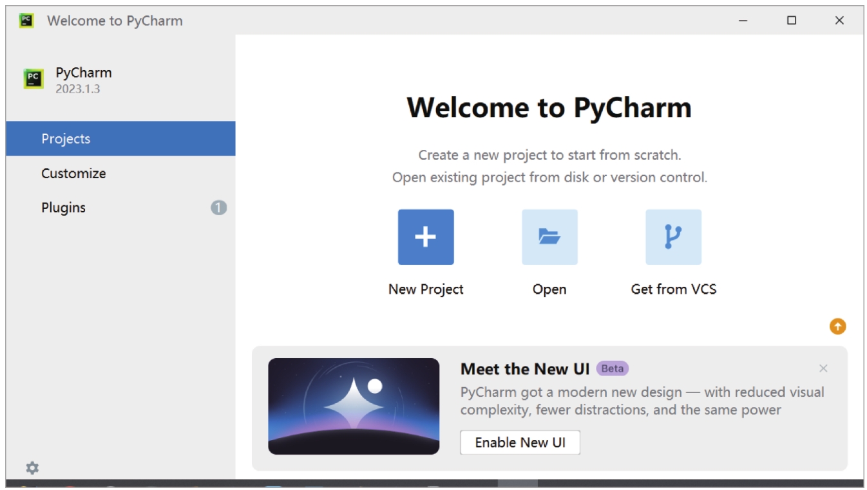Image resolution: width=867 pixels, height=490 pixels.
Task: Click the Get from VCS branch icon
Action: click(673, 237)
